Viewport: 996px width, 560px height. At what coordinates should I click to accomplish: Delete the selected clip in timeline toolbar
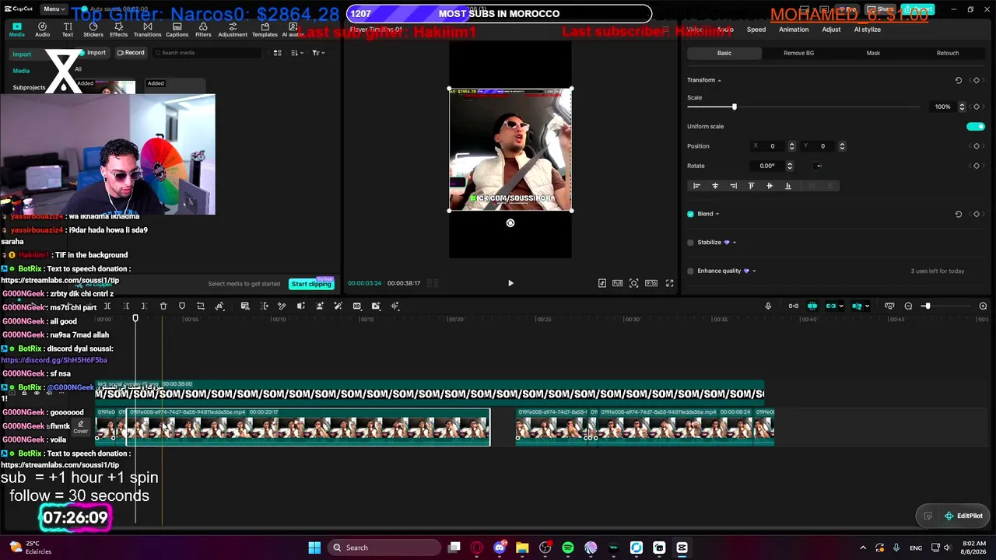point(163,306)
